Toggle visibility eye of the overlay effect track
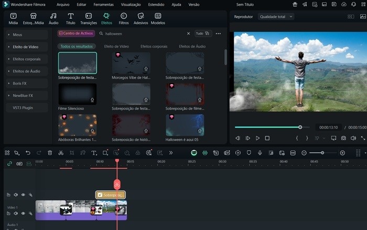This screenshot has width=367, height=230. point(23,195)
